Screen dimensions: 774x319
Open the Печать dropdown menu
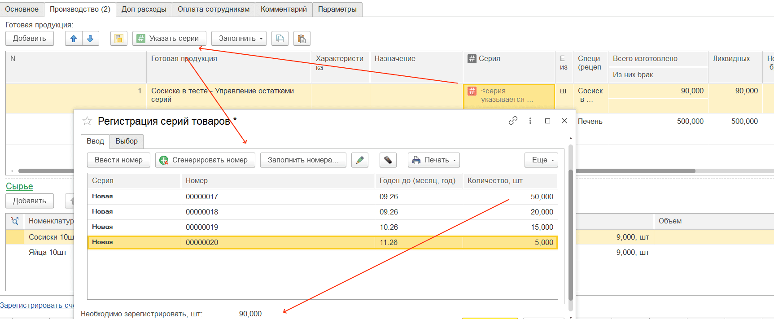coord(434,160)
